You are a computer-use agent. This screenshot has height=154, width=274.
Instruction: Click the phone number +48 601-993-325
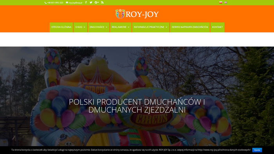click(x=54, y=3)
